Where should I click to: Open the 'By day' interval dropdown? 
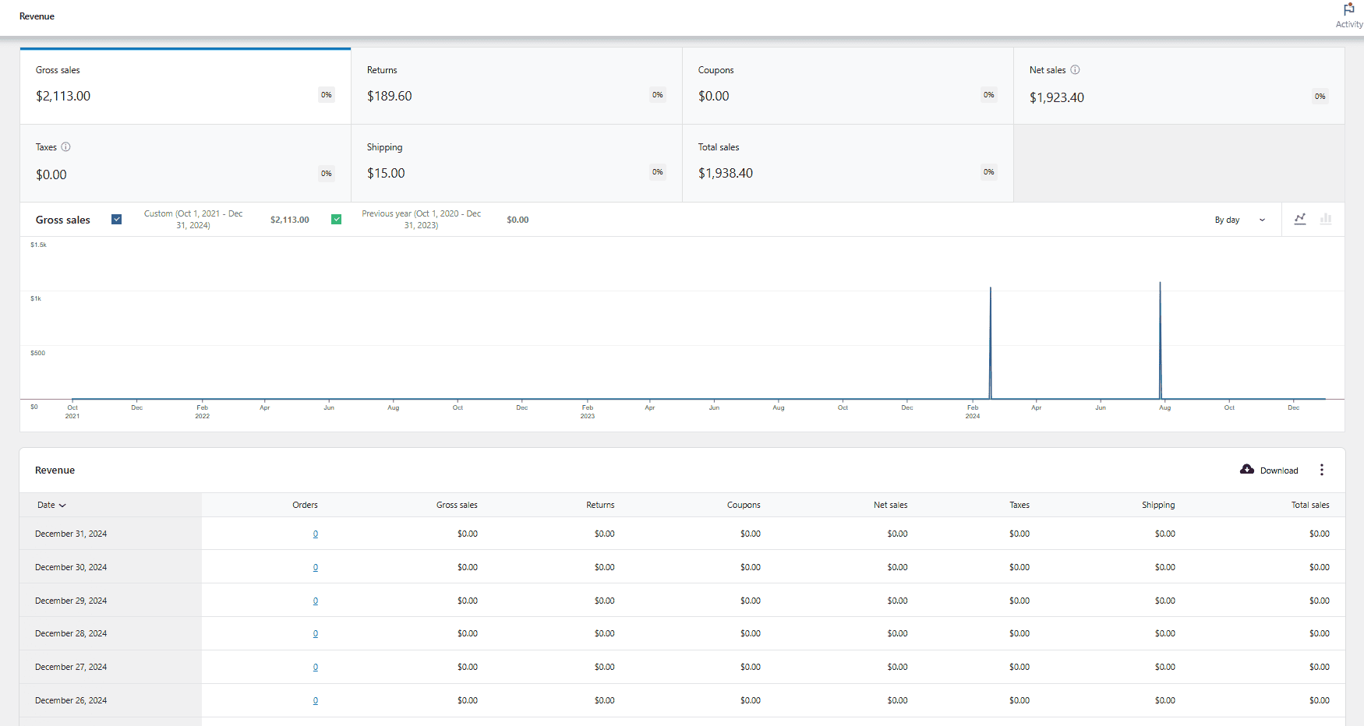[1239, 220]
